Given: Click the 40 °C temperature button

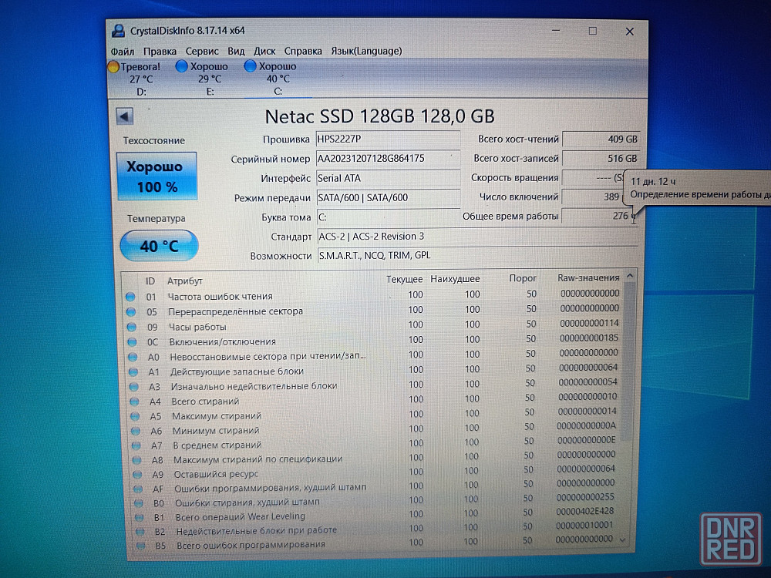Looking at the screenshot, I should [x=159, y=247].
